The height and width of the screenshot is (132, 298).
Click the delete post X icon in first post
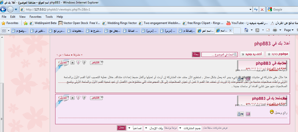(x=72, y=62)
